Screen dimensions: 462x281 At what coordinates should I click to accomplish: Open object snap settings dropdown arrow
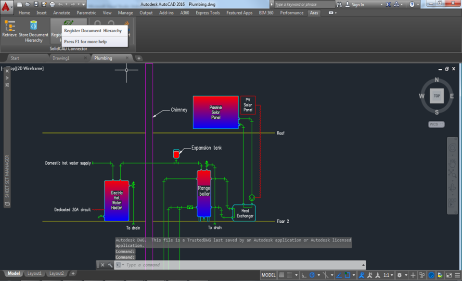pyautogui.click(x=354, y=275)
